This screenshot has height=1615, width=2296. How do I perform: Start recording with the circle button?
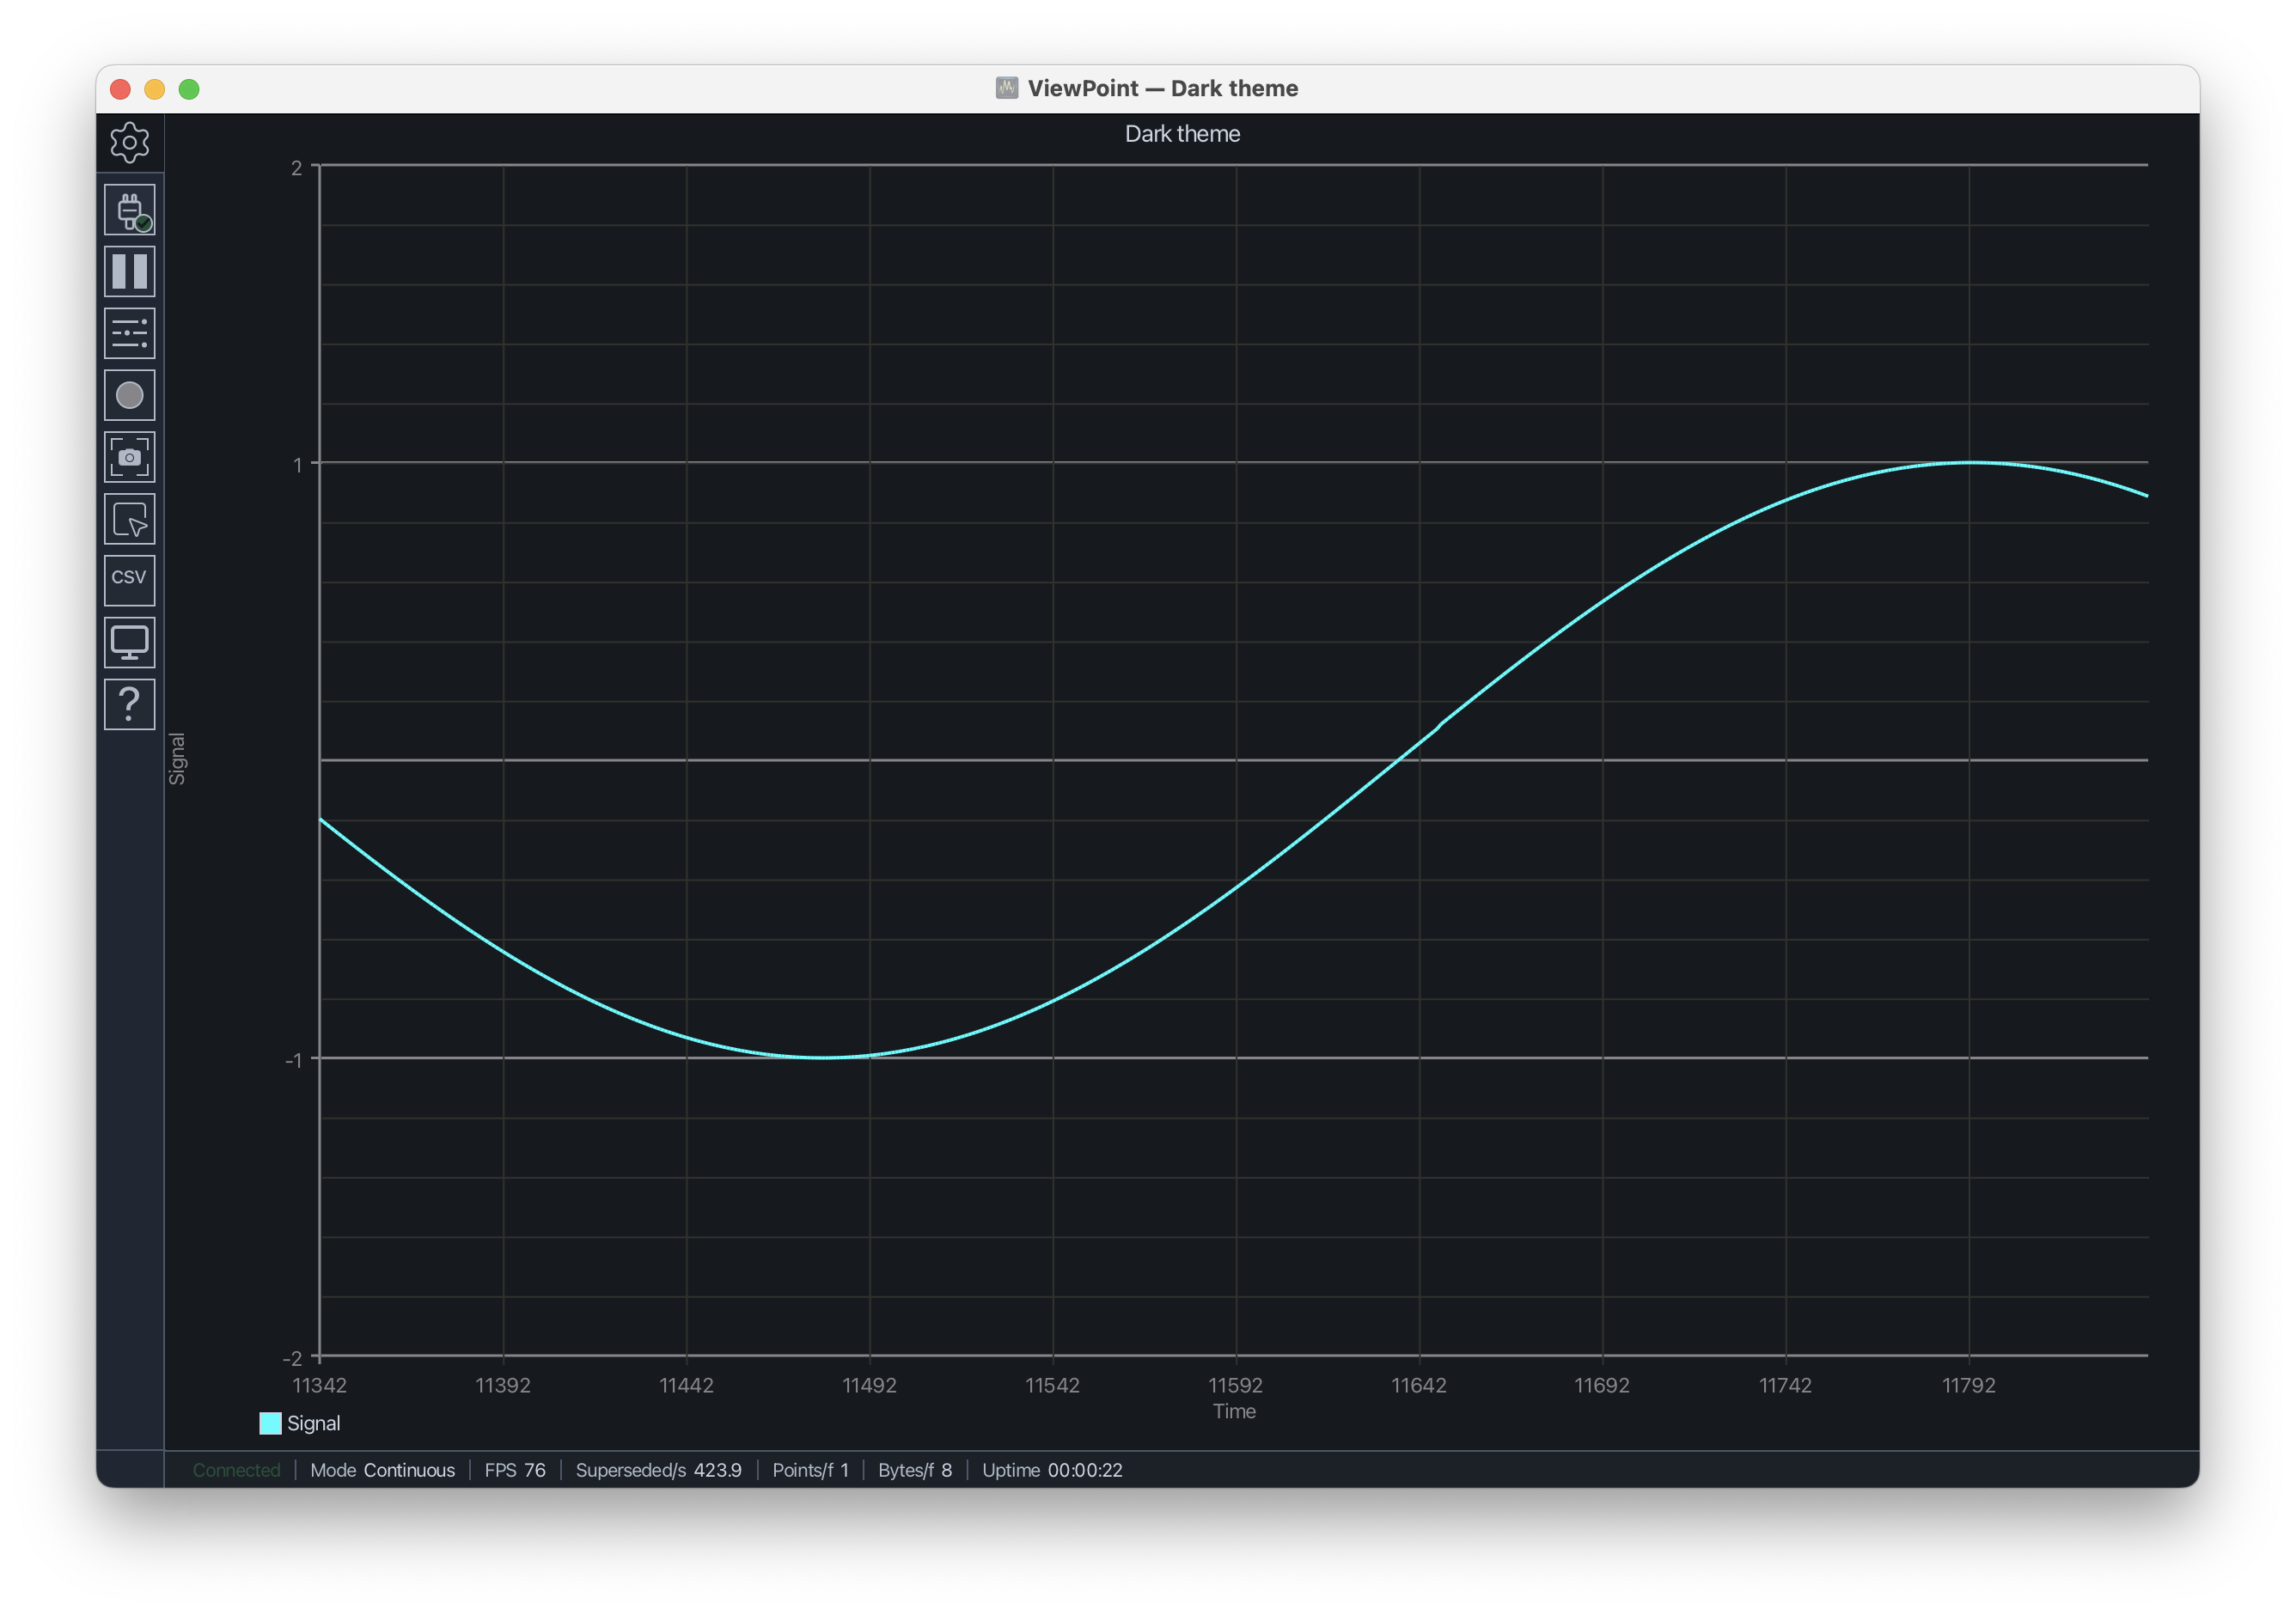click(x=130, y=396)
